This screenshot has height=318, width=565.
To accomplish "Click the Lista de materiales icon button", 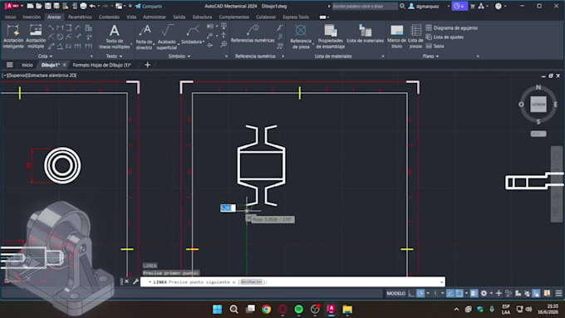I will (365, 34).
